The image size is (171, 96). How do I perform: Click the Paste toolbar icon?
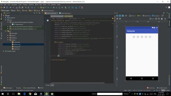pyautogui.click(x=22, y=7)
